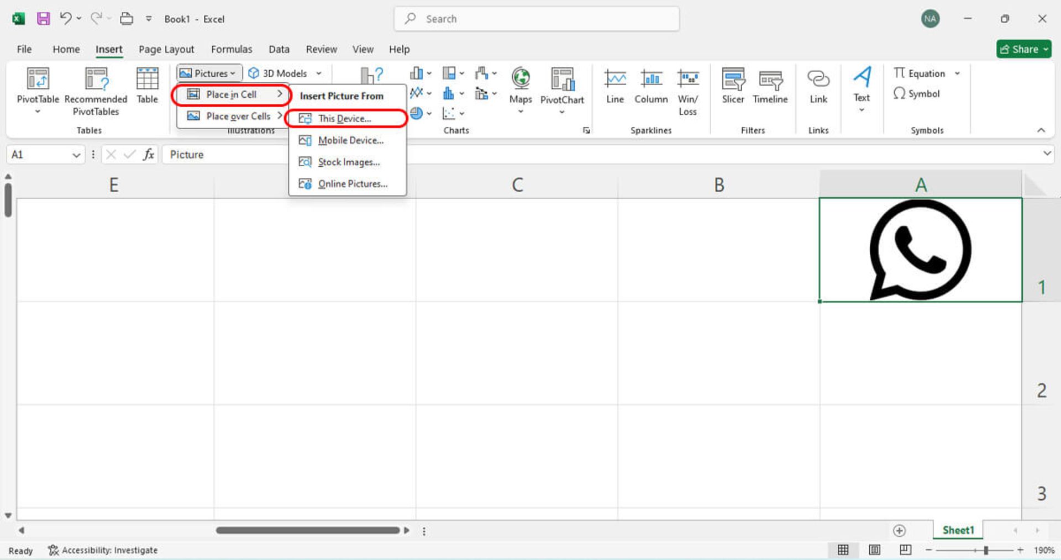Click the Quick Print icon
Screen dimensions: 1061x560
pyautogui.click(x=127, y=19)
